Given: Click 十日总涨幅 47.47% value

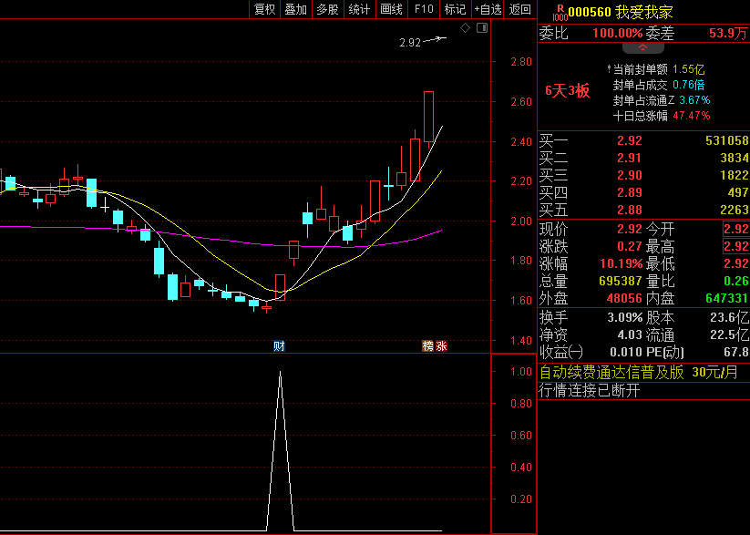Looking at the screenshot, I should [691, 116].
